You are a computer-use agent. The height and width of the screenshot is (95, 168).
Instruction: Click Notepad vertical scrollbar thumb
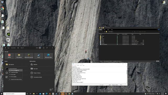pyautogui.click(x=127, y=72)
